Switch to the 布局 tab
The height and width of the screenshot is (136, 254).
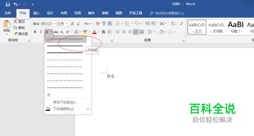pos(64,13)
